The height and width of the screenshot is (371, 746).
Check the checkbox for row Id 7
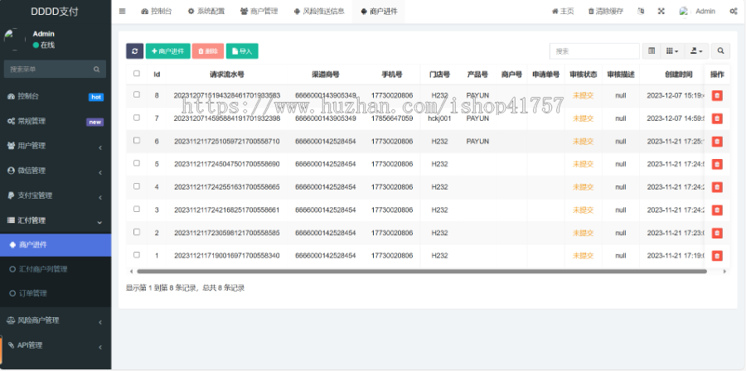coord(137,118)
